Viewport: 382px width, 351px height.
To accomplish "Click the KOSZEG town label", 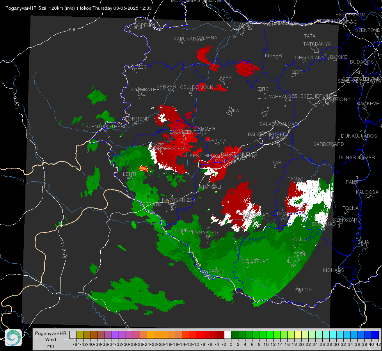I will tap(138, 67).
